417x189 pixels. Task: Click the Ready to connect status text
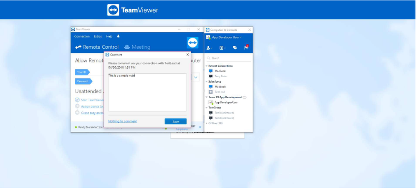click(91, 127)
